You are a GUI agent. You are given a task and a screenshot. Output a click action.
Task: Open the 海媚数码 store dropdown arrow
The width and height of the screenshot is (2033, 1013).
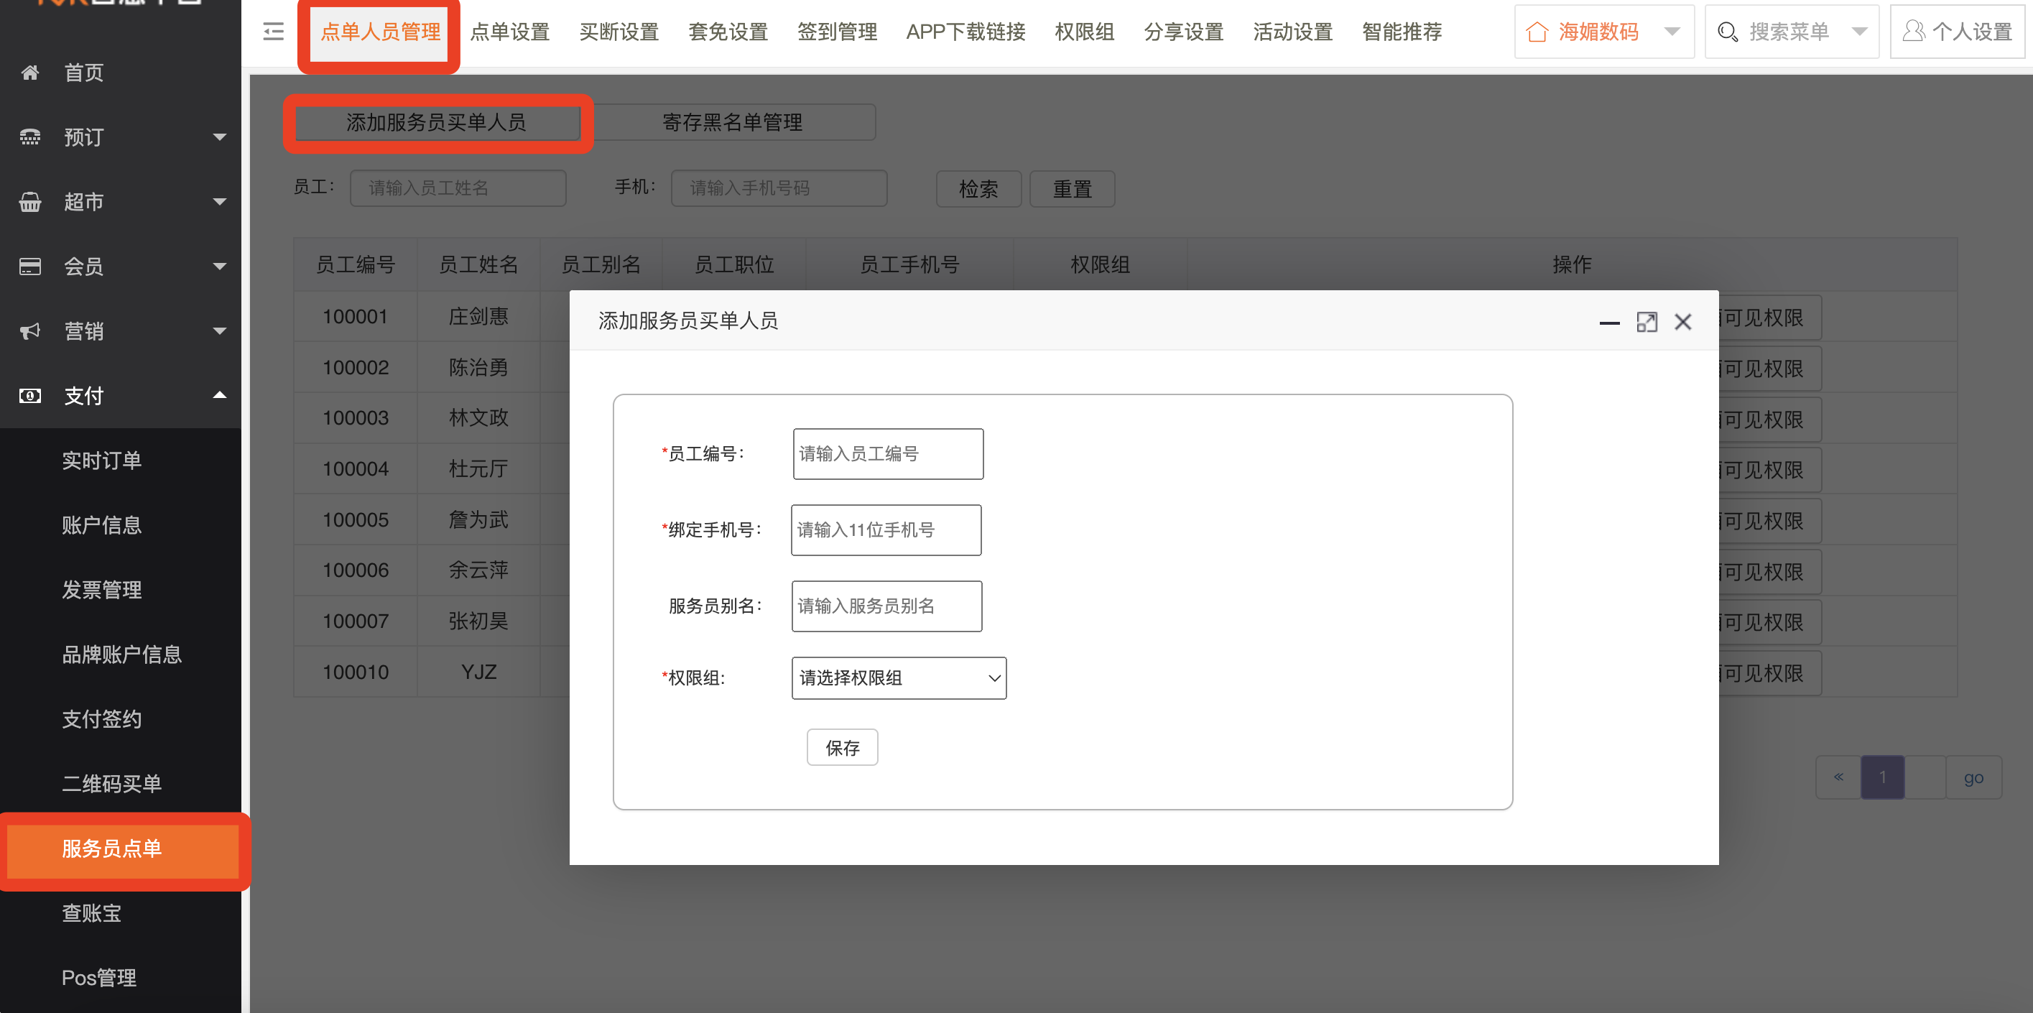[1672, 32]
